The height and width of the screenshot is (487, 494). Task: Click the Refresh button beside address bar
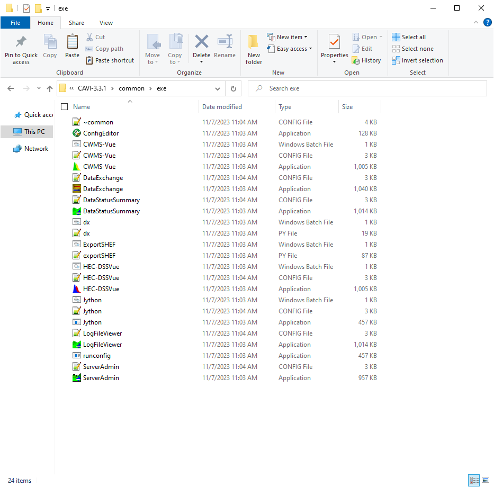[233, 88]
